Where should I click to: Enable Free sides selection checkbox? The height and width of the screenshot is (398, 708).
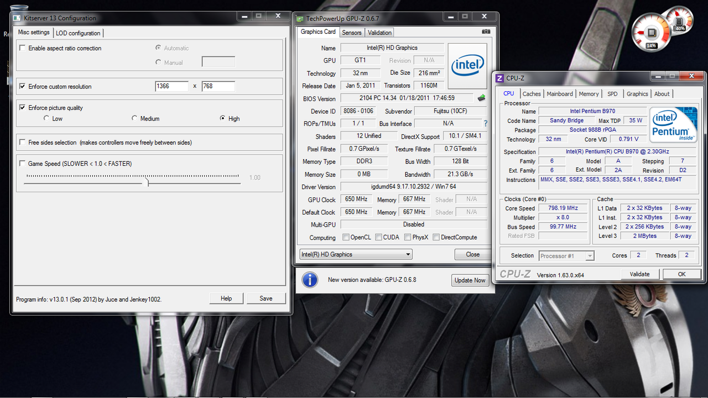22,143
